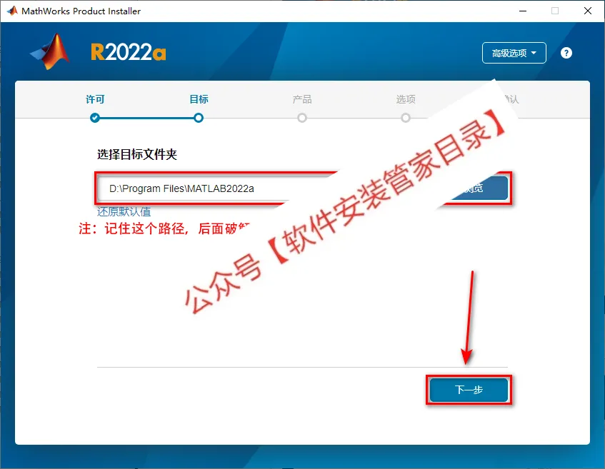Click the 产品 step circle marker
This screenshot has height=469, width=605.
(302, 118)
